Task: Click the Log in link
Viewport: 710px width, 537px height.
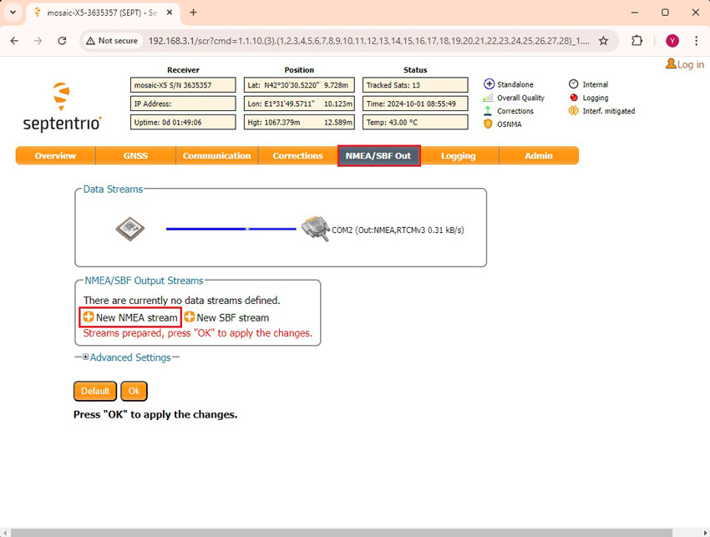Action: (685, 64)
